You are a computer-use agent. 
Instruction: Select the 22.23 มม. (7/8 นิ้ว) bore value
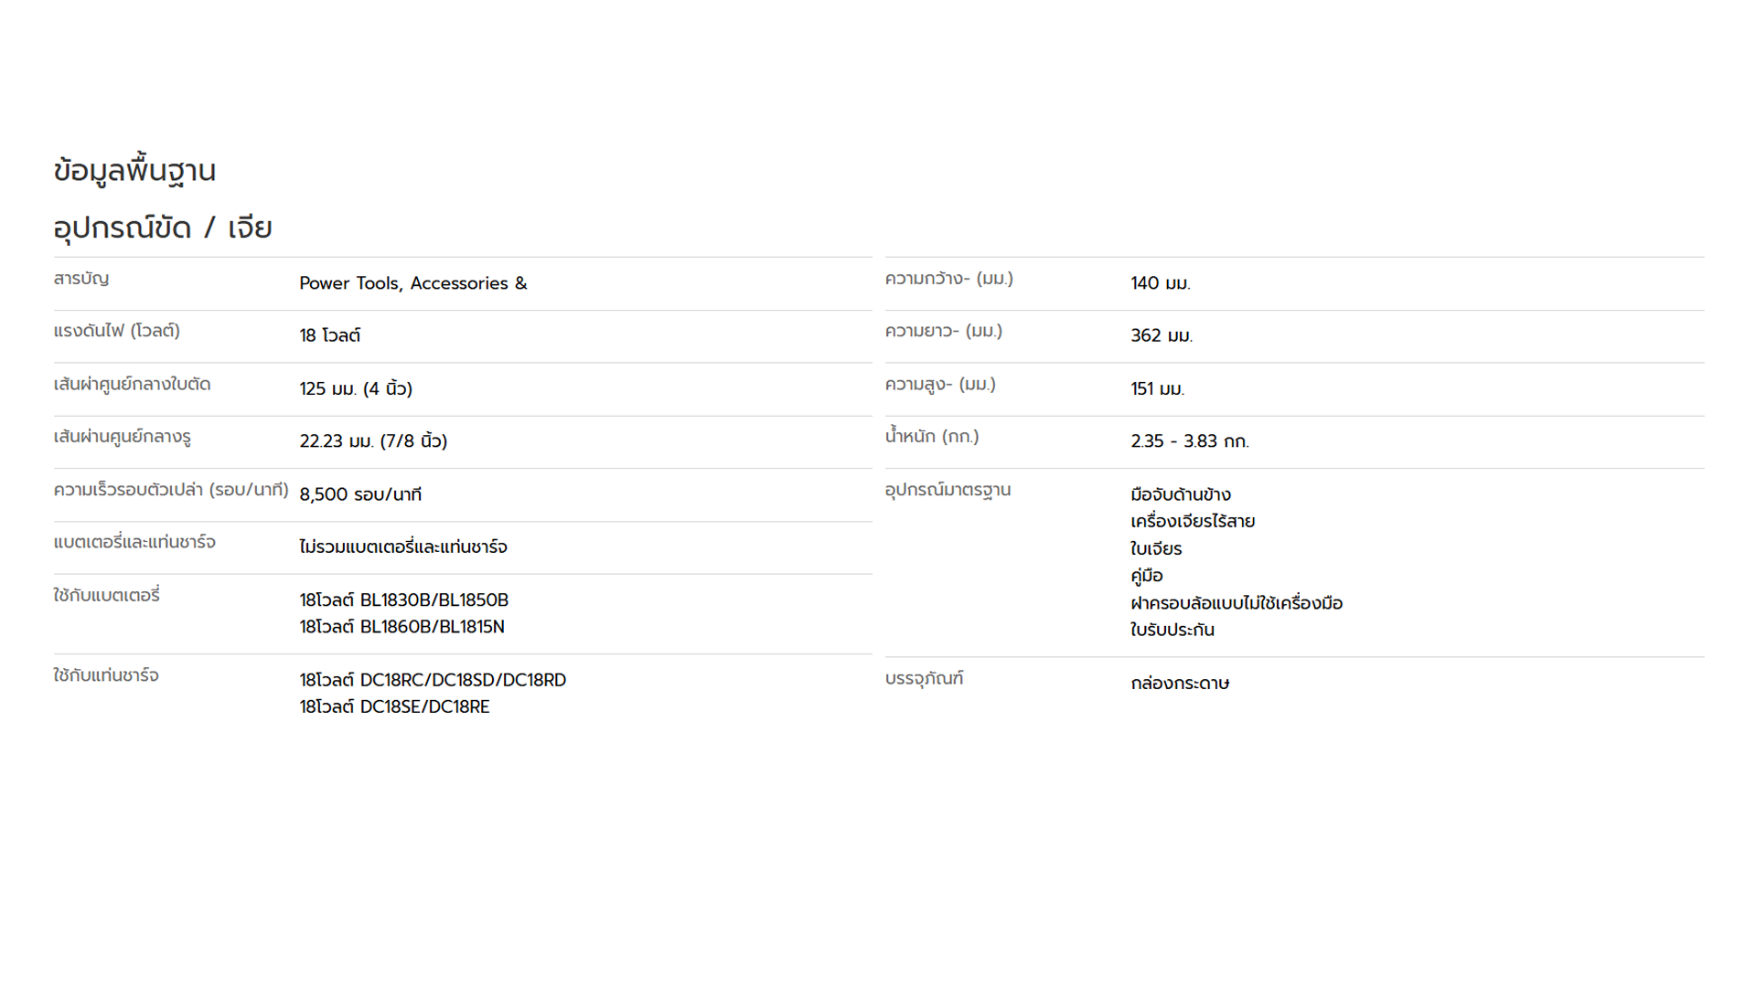click(x=373, y=440)
